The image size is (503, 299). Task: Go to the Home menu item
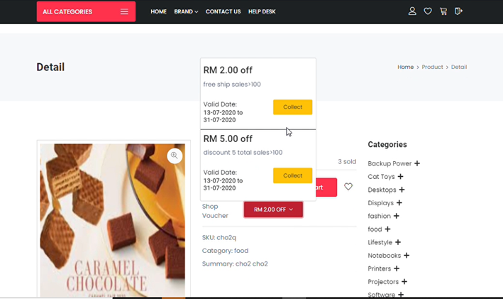[158, 11]
